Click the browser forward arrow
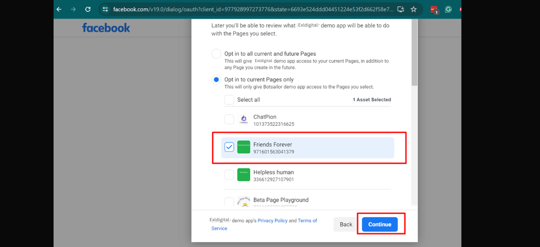This screenshot has width=540, height=247. [x=73, y=9]
